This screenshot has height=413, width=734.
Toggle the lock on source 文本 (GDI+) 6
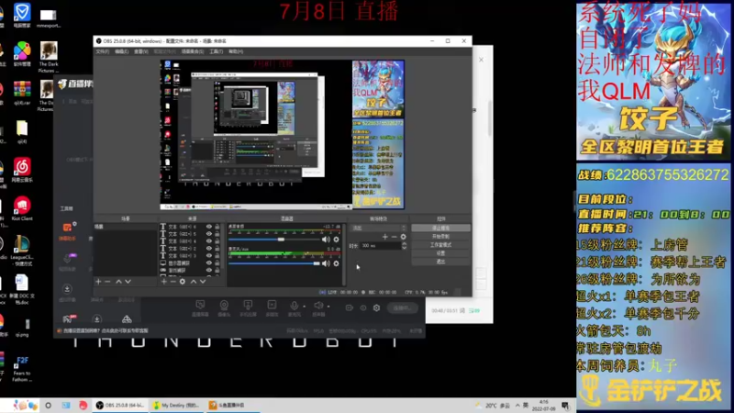(x=217, y=227)
